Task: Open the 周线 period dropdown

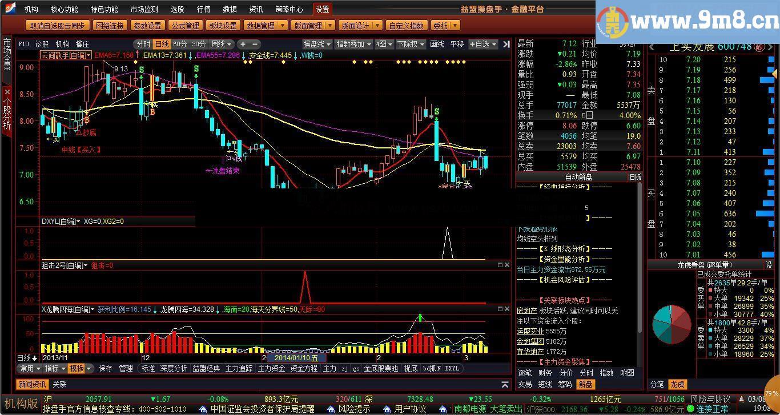Action: coord(222,44)
